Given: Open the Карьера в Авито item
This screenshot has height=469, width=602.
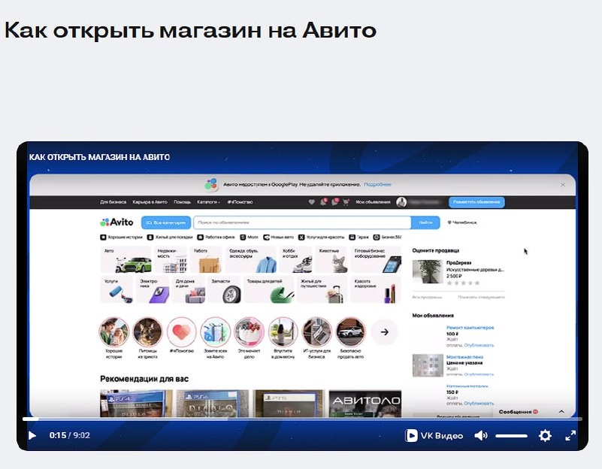Looking at the screenshot, I should (x=150, y=202).
